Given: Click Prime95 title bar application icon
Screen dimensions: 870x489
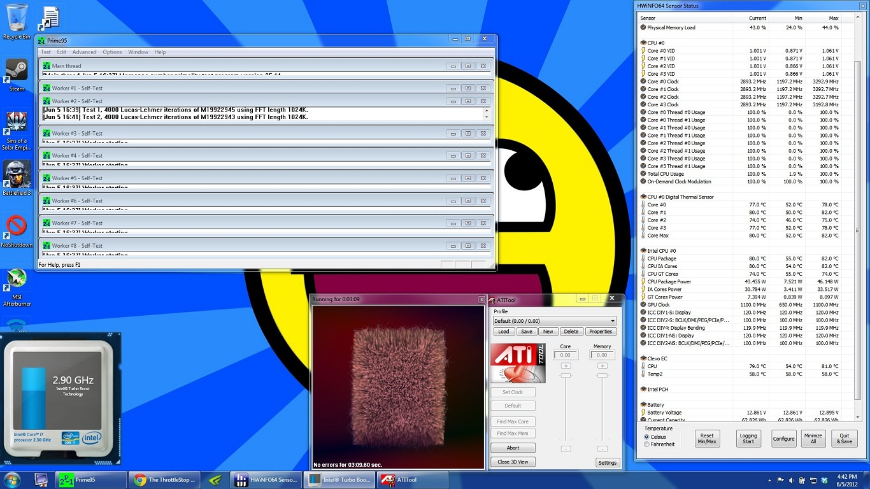Looking at the screenshot, I should tap(41, 40).
